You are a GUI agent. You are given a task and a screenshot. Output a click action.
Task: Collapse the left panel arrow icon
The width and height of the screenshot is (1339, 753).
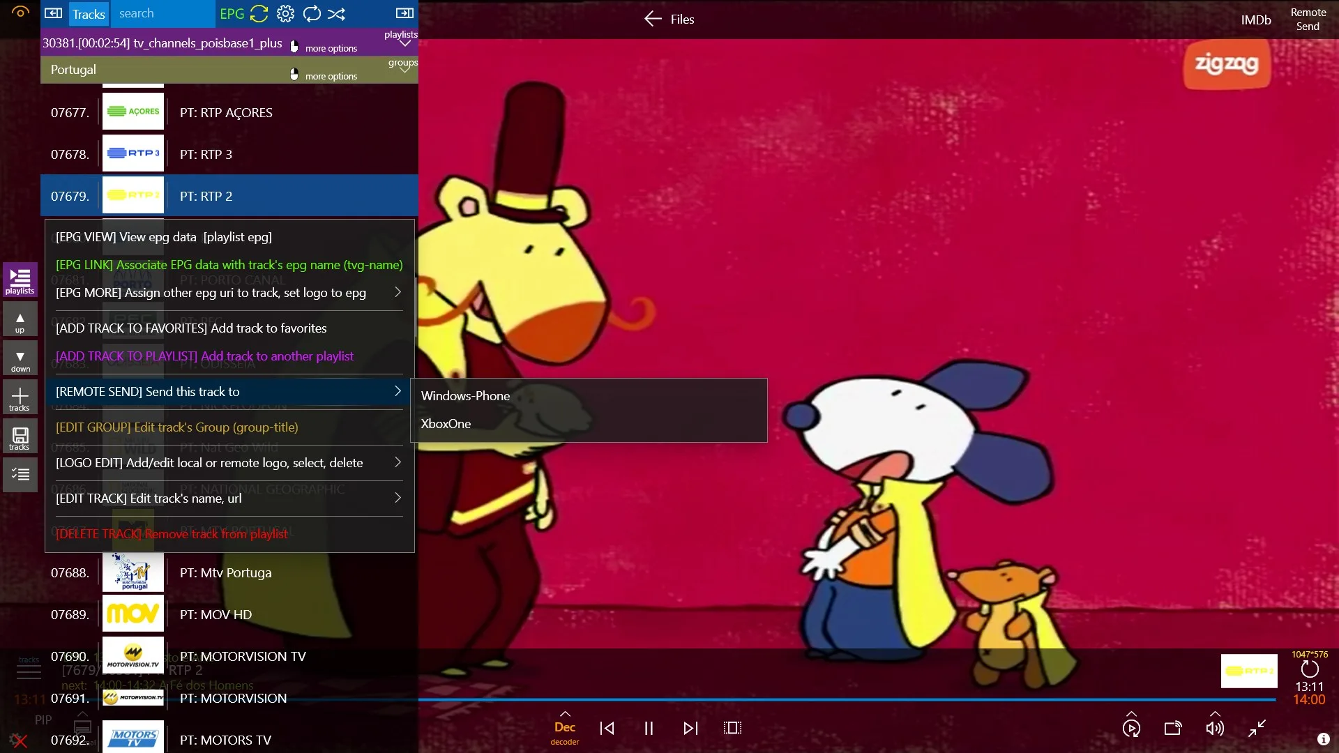[x=53, y=13]
